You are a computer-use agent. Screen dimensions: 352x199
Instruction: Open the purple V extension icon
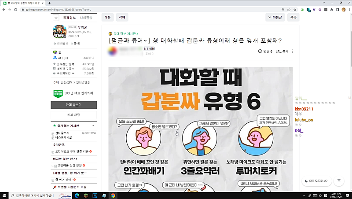point(314,10)
